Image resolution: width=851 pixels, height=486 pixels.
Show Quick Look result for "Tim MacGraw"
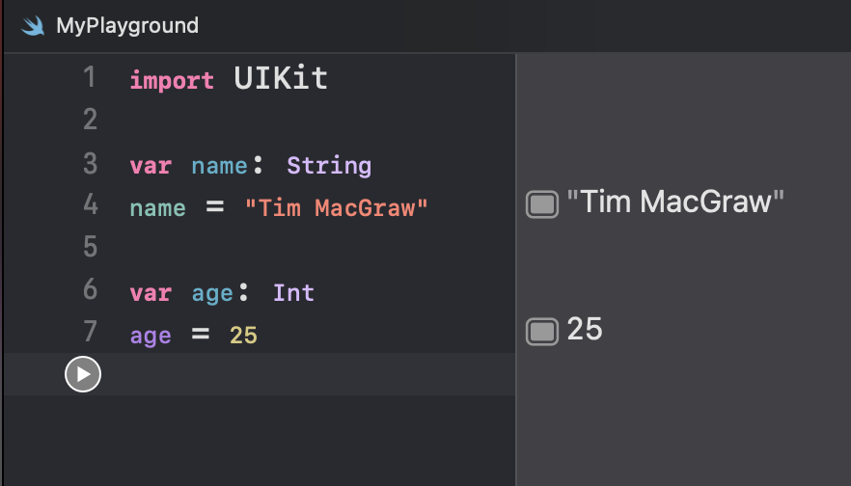(x=541, y=204)
